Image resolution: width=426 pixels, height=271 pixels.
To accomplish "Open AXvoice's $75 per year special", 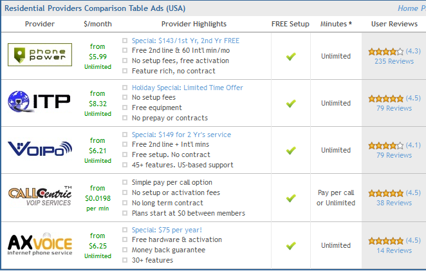I will click(167, 230).
